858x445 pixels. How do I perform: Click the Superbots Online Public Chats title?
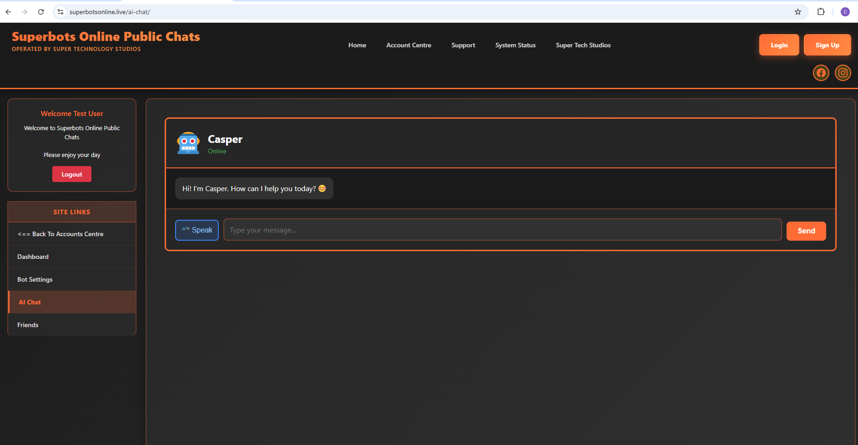(106, 36)
